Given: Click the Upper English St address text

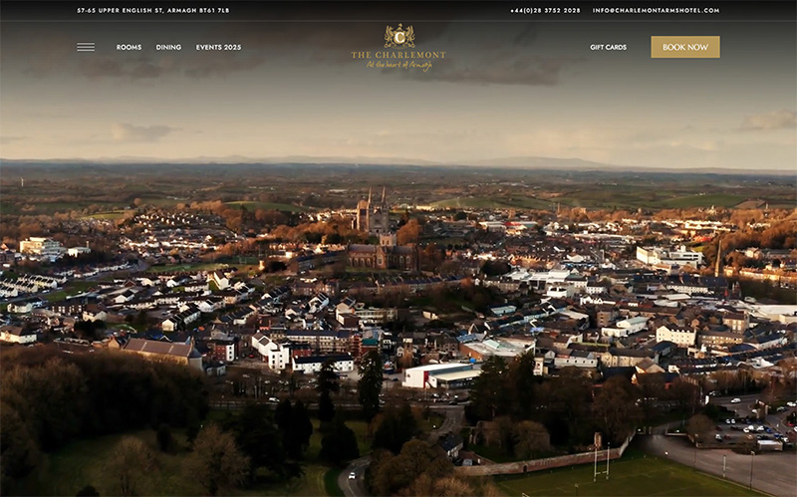Looking at the screenshot, I should (x=152, y=10).
